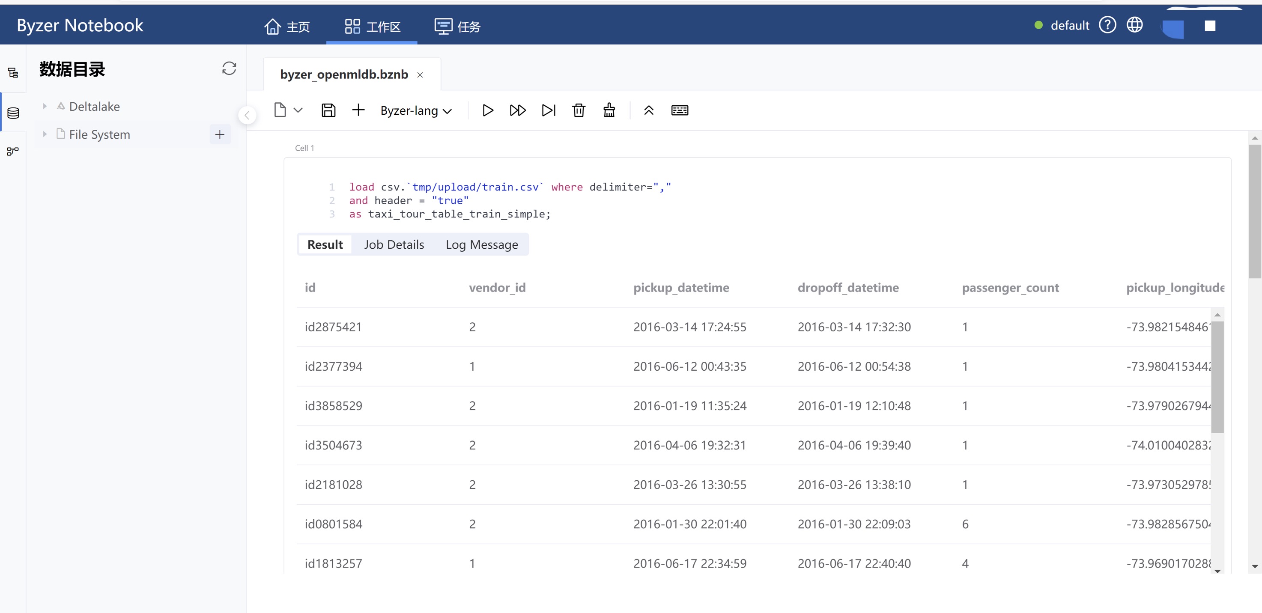
Task: Run to next cell with skip icon
Action: [548, 110]
